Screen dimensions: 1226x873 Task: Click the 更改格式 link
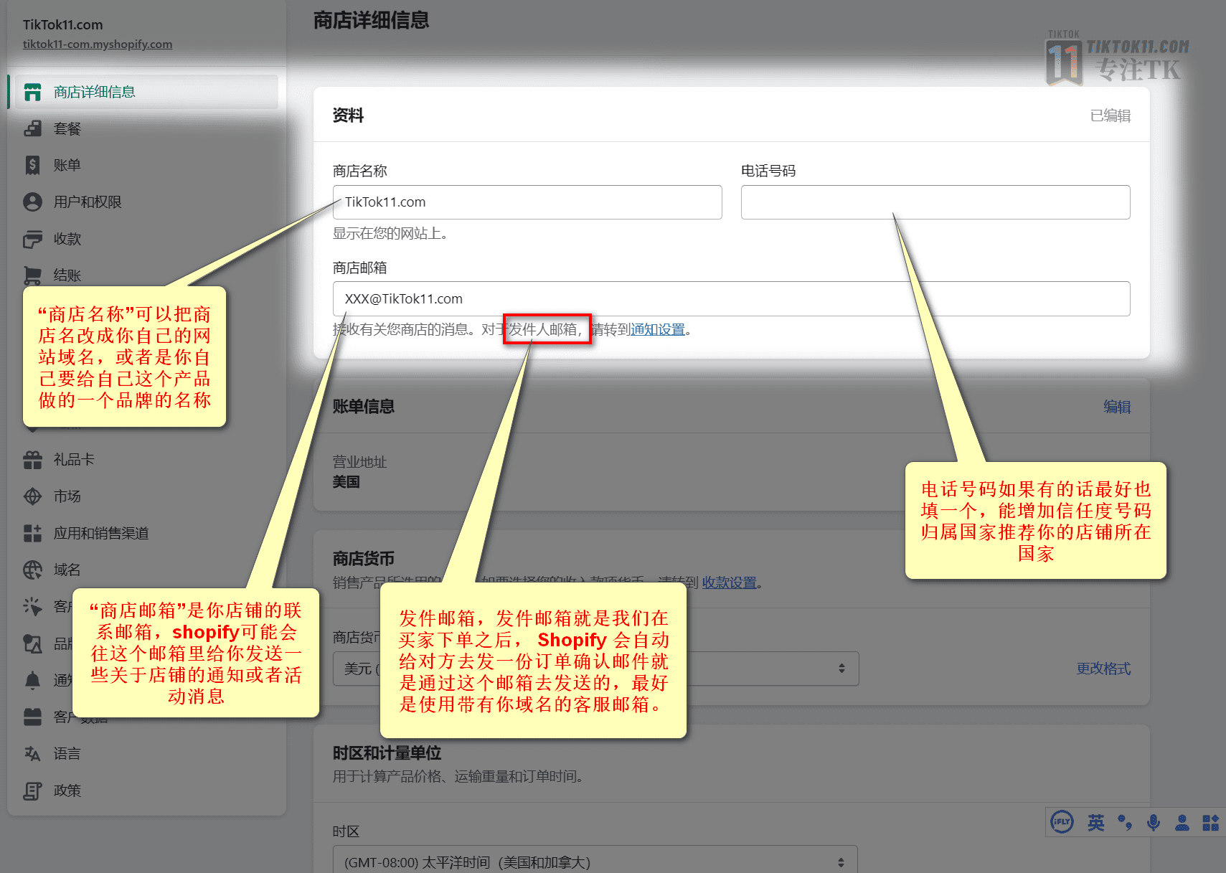[x=1103, y=669]
